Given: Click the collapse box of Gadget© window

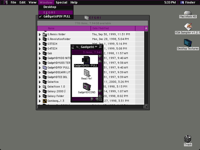Looking at the screenshot, I should point(100,47).
